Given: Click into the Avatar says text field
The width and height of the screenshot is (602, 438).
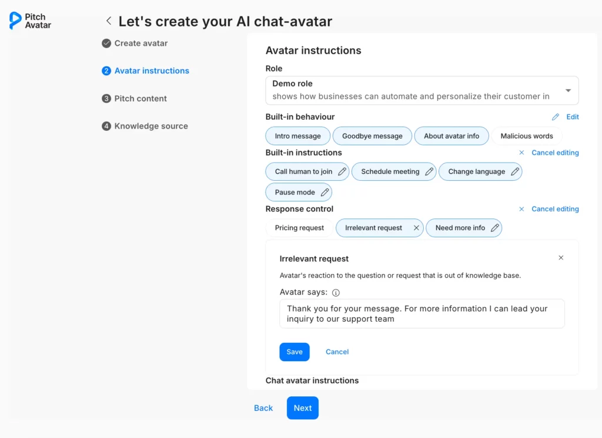Looking at the screenshot, I should [422, 314].
